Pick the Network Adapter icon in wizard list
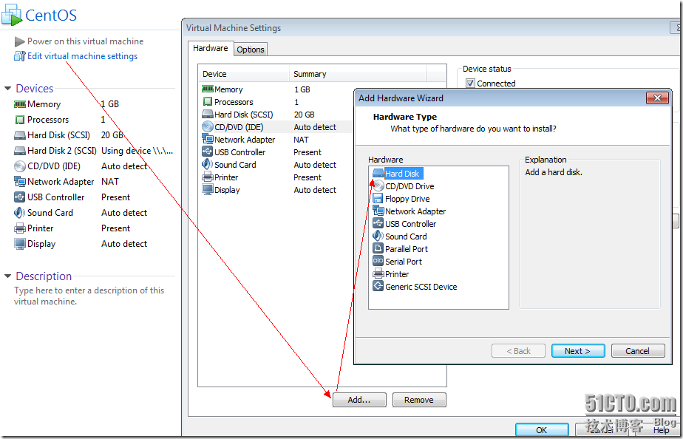683x439 pixels. [378, 211]
